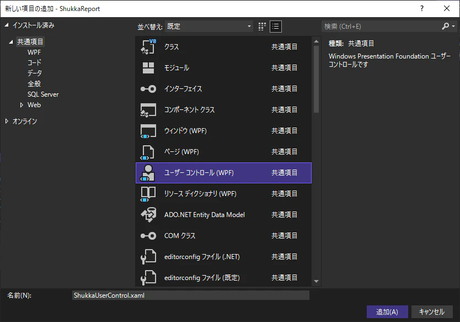460x322 pixels.
Task: Focus the 検索 (Ctrl+E) search box
Action: 381,27
